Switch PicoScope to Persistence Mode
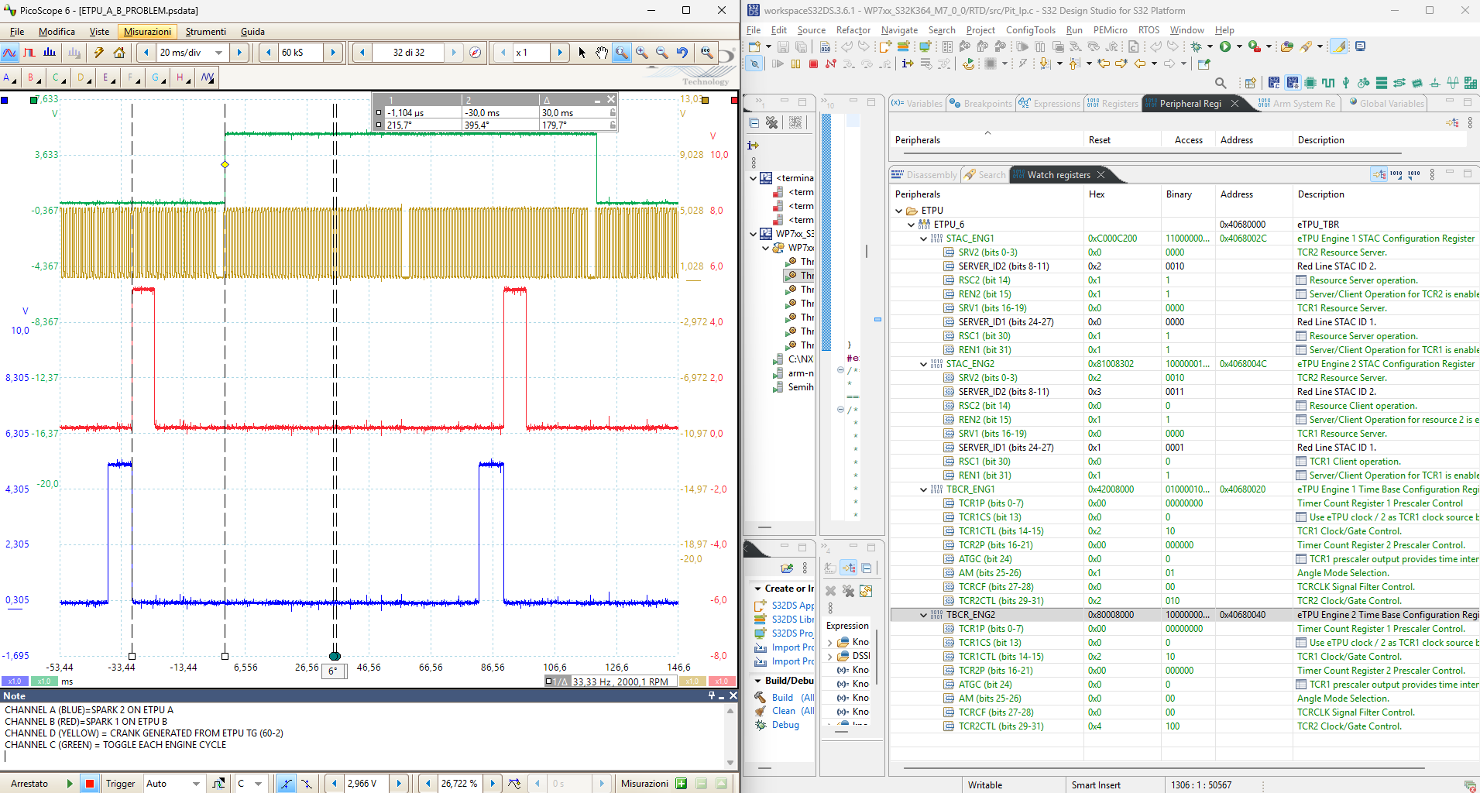 (29, 53)
